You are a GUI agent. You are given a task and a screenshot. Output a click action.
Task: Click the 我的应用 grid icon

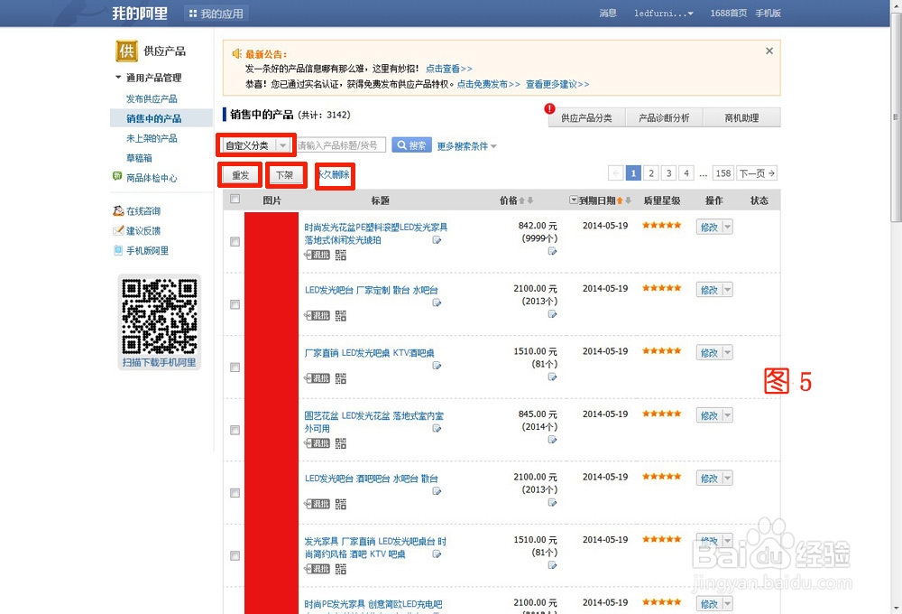coord(193,14)
